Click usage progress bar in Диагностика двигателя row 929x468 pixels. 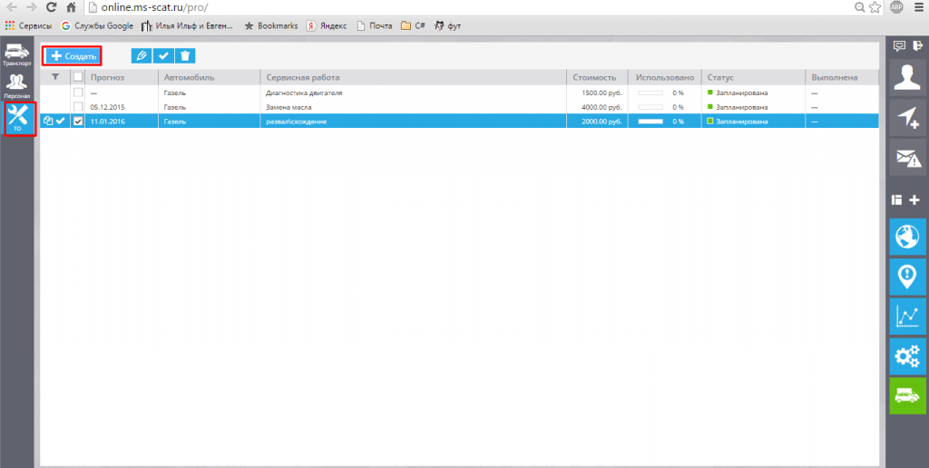pos(650,93)
